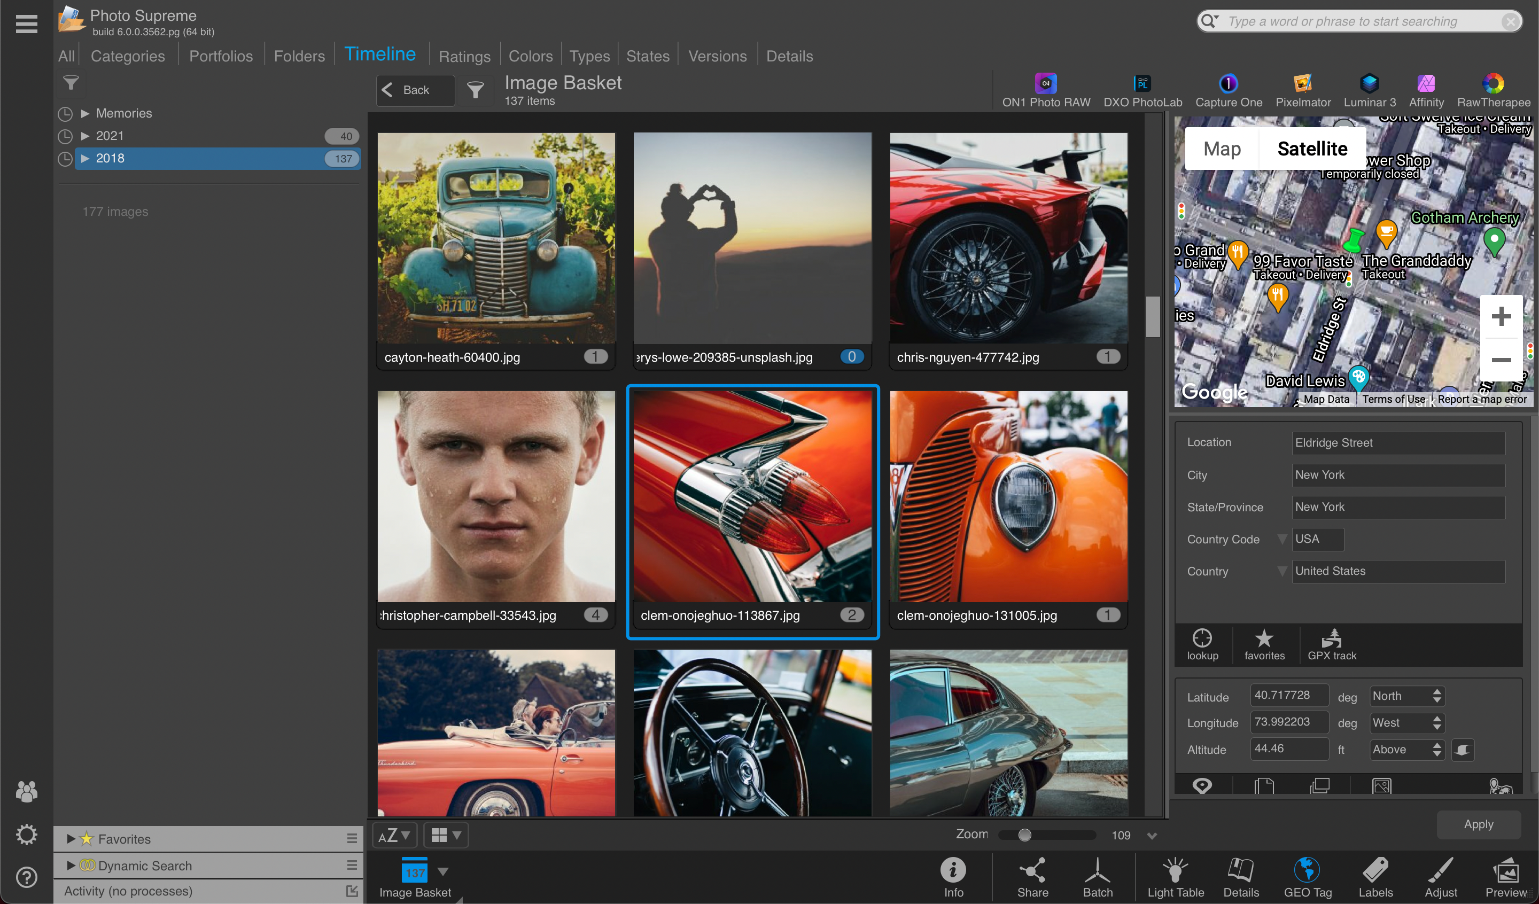Switch map view to Map mode
This screenshot has height=904, width=1539.
tap(1222, 149)
